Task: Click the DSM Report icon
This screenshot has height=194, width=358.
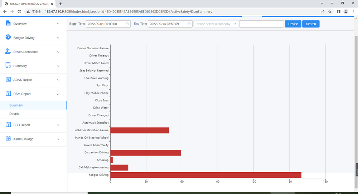Action: (x=8, y=94)
